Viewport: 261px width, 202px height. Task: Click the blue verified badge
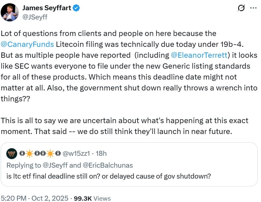76,8
